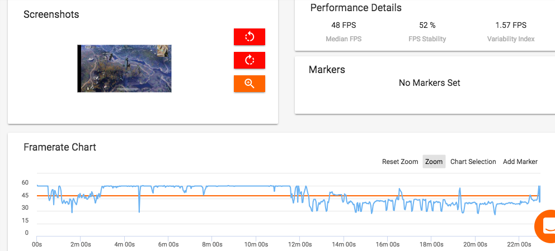Screen dimensions: 555x251
Task: Click the 10m 00s time axis label
Action: pos(256,244)
